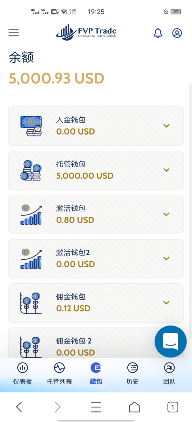Open the hamburger menu

13,33
